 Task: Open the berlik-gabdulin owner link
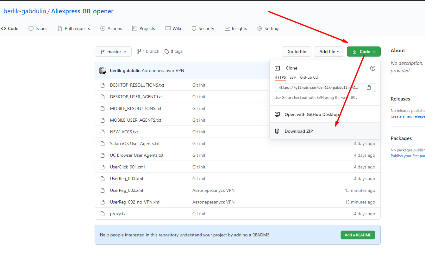coord(25,11)
